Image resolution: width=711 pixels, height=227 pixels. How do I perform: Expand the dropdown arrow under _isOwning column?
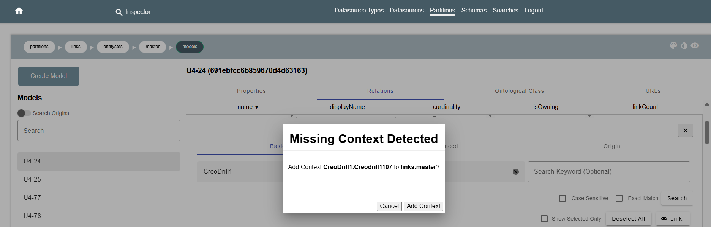point(589,115)
